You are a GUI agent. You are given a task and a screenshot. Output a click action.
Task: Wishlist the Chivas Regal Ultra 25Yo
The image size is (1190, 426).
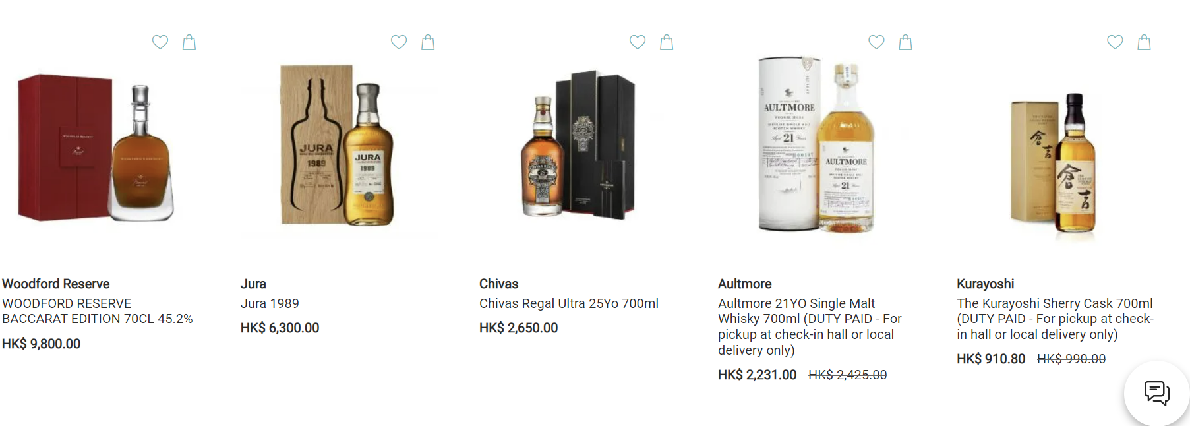pyautogui.click(x=638, y=42)
